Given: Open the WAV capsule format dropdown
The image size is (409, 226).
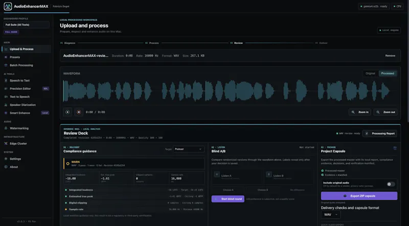Looking at the screenshot, I should 331,215.
